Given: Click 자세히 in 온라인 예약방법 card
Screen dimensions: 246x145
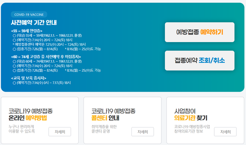Looking at the screenshot, I should tap(60, 132).
